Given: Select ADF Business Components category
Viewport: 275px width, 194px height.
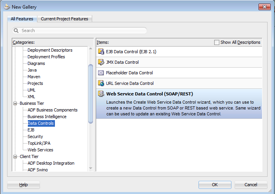Looking at the screenshot, I should click(53, 110).
